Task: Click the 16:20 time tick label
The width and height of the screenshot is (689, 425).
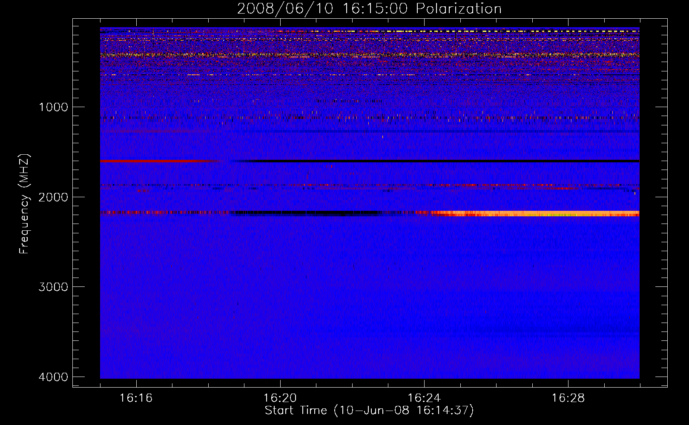Action: pyautogui.click(x=280, y=398)
